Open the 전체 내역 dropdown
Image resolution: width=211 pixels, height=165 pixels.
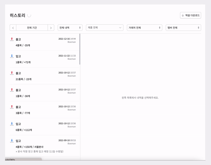click(70, 28)
